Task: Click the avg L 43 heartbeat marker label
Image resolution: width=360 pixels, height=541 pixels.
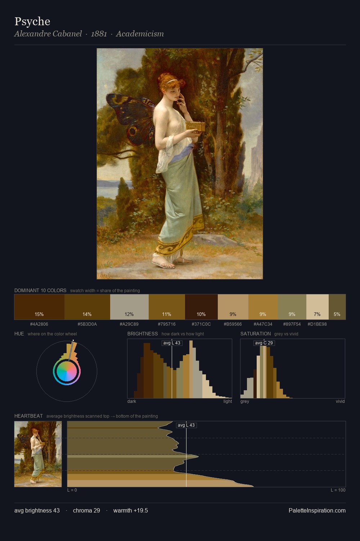Action: coord(186,425)
